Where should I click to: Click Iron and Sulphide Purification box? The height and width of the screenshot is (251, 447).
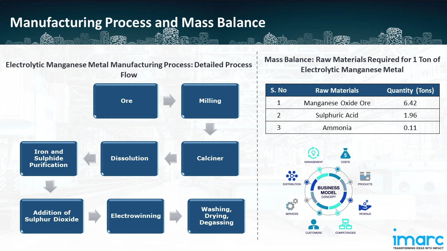coord(49,158)
